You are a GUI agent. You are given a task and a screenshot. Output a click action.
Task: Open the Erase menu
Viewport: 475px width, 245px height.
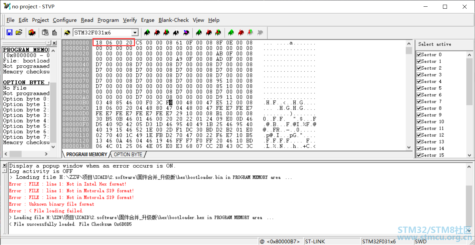click(148, 20)
